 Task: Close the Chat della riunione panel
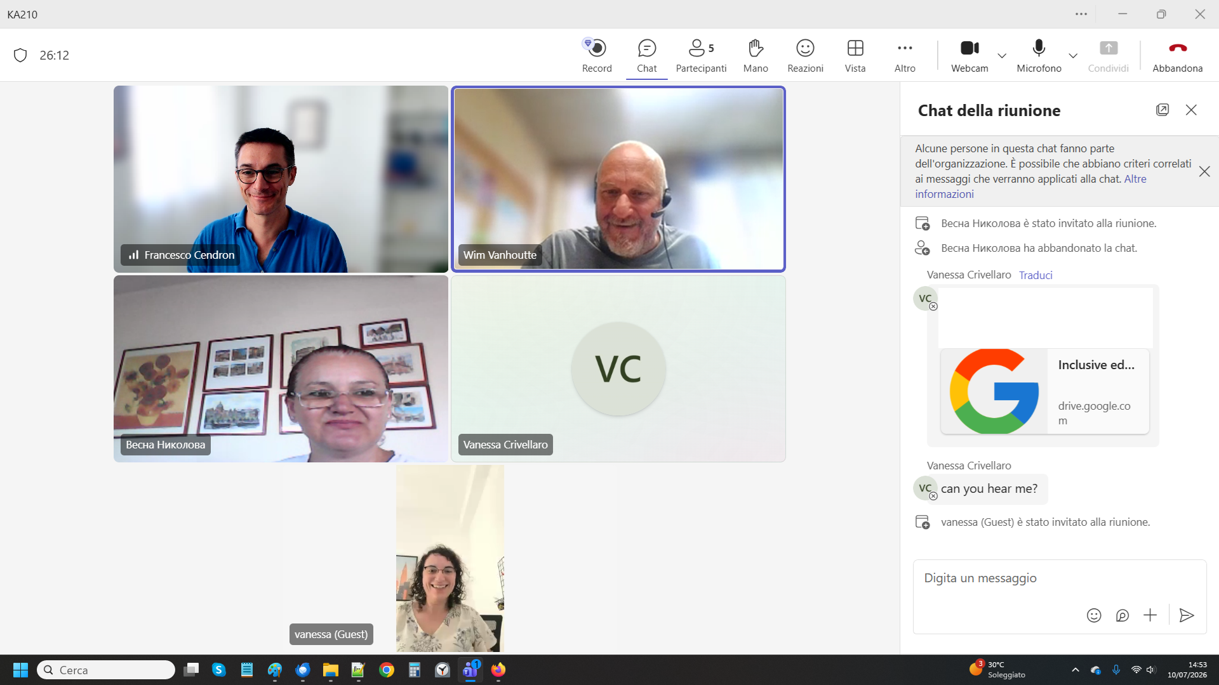coord(1191,110)
